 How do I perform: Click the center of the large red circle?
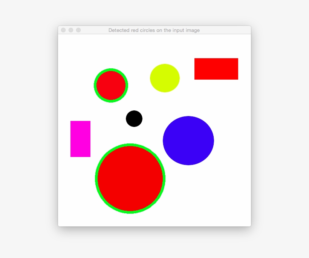(130, 178)
